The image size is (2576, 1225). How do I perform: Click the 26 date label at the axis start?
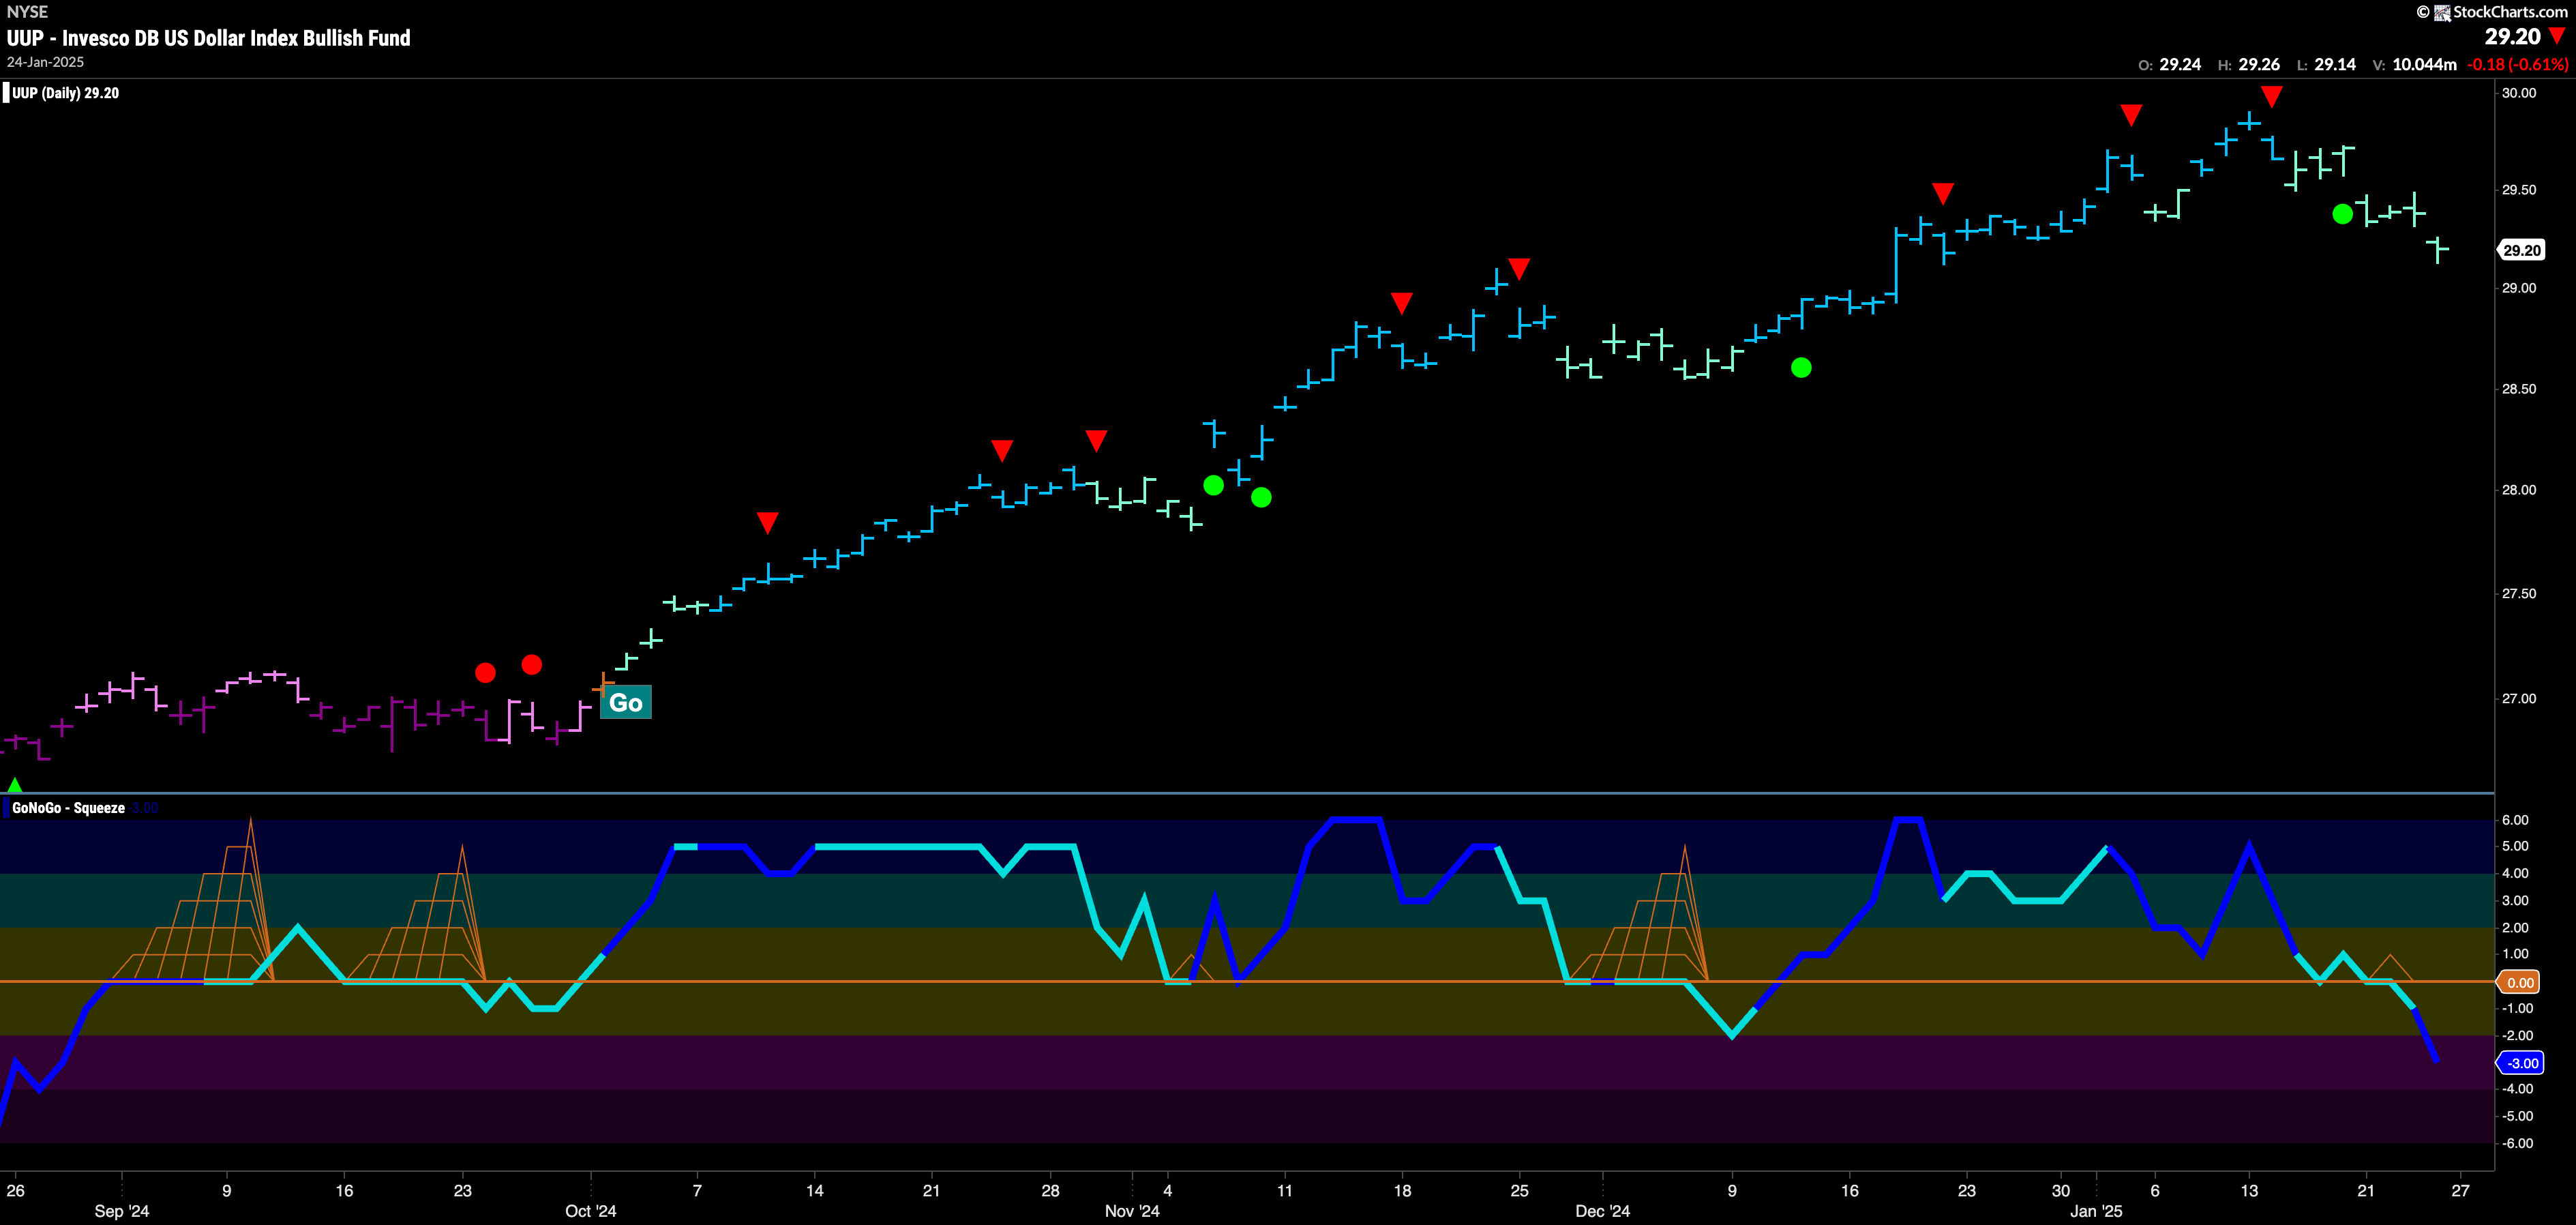[x=15, y=1191]
